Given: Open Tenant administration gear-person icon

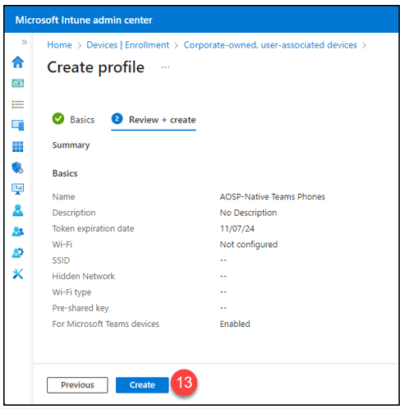Looking at the screenshot, I should tap(18, 253).
